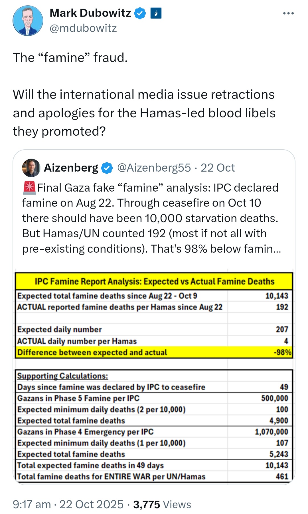Open the @mdubowitz handle link
308x514 pixels.
[83, 28]
